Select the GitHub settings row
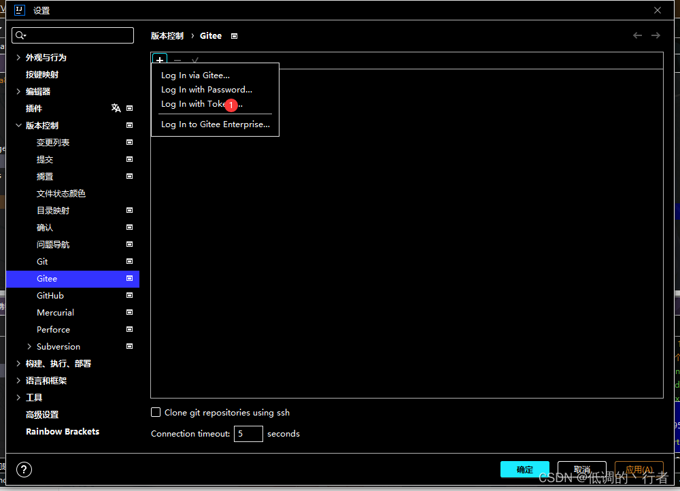680x491 pixels. (x=73, y=295)
